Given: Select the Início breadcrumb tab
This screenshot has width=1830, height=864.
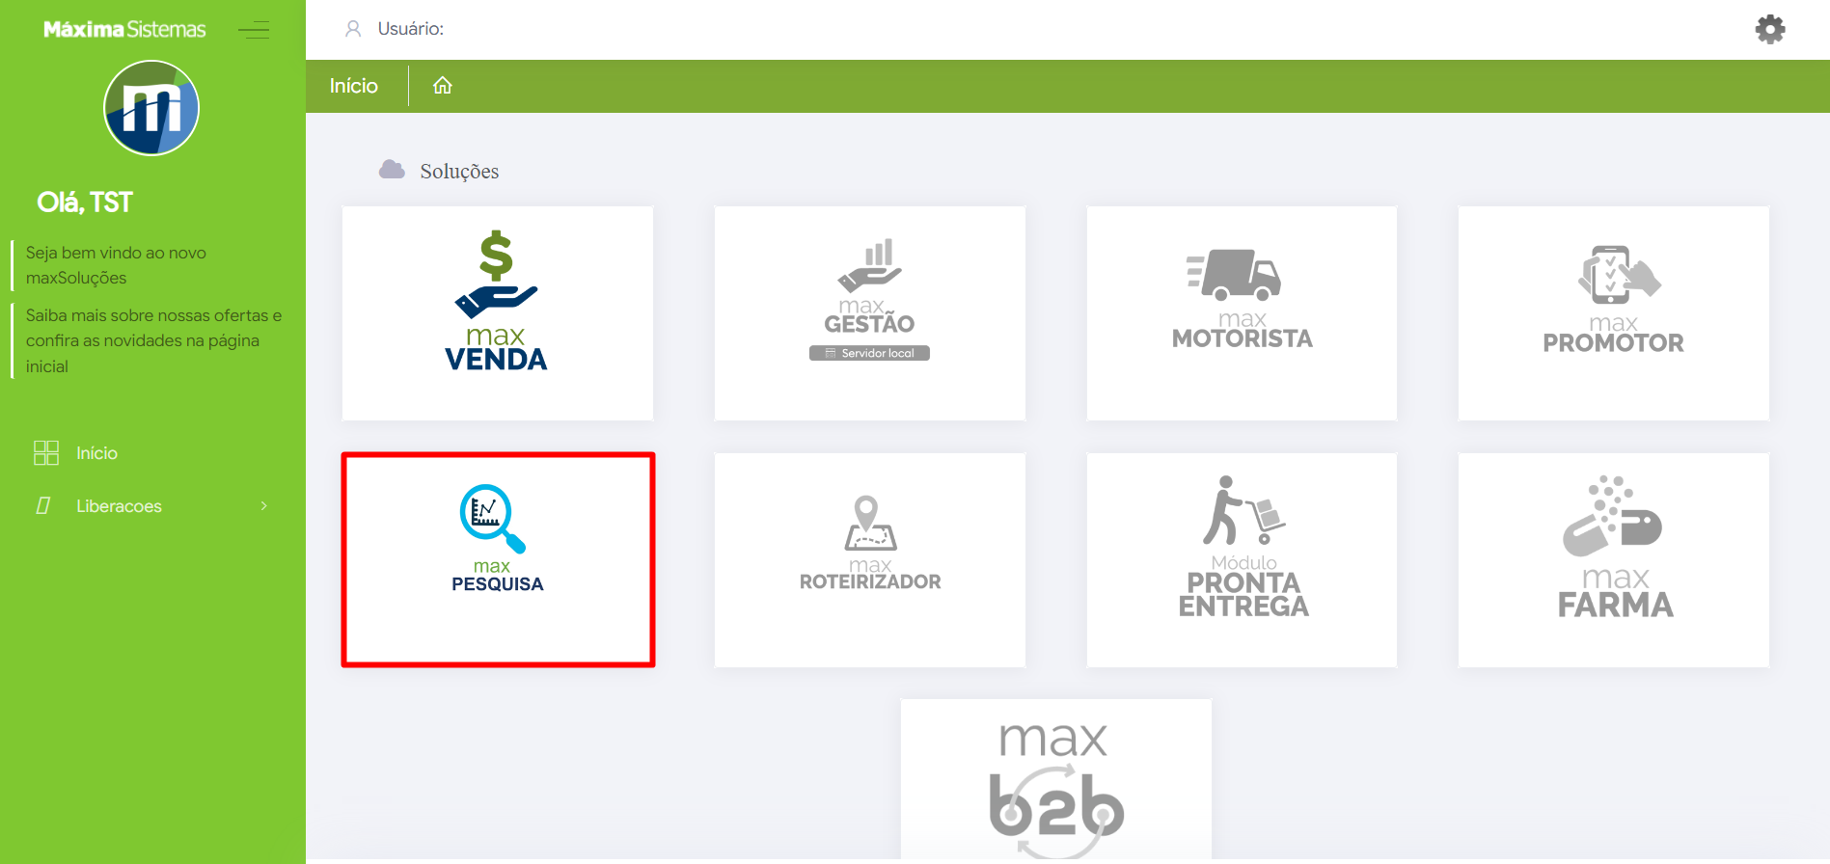Looking at the screenshot, I should [x=354, y=86].
